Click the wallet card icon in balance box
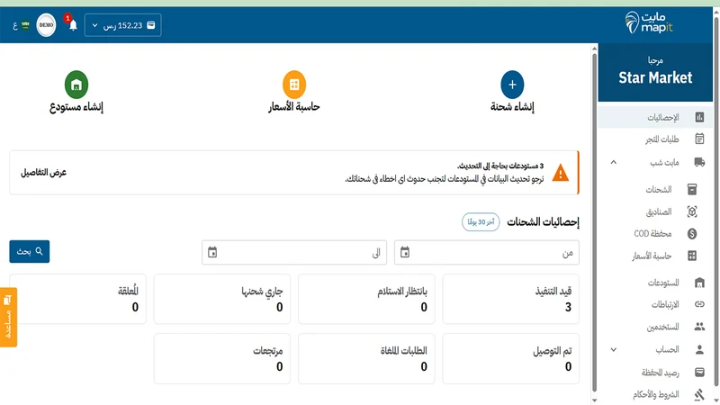 tap(151, 25)
